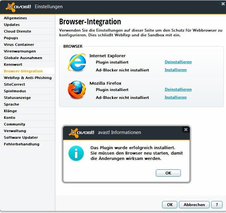The height and width of the screenshot is (213, 226).
Task: Click OK at bottom of Einstellungen
Action: (169, 205)
